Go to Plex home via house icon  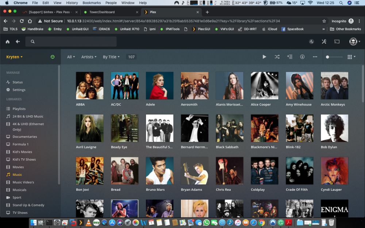[x=8, y=42]
